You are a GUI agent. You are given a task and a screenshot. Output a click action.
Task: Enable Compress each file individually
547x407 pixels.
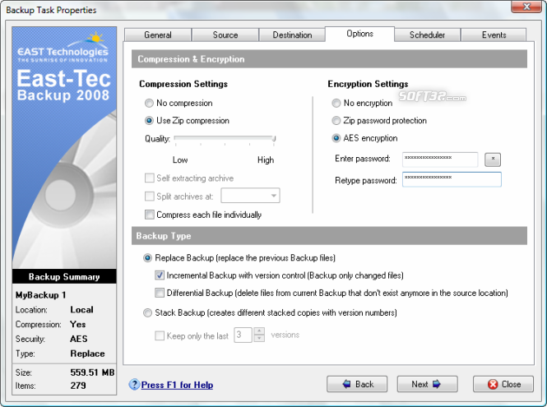coord(150,215)
